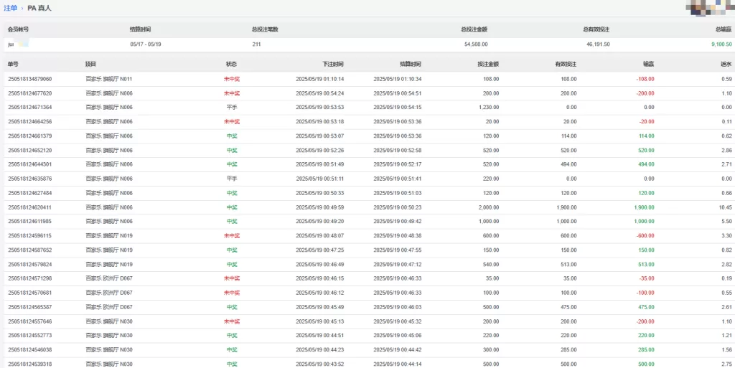Click win amount 1,000.00 in green
735x368 pixels.
click(x=645, y=222)
